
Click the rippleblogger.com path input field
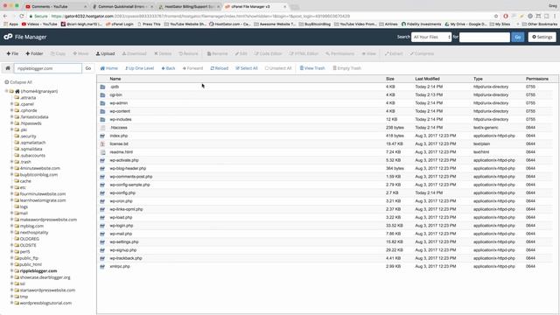click(x=48, y=68)
